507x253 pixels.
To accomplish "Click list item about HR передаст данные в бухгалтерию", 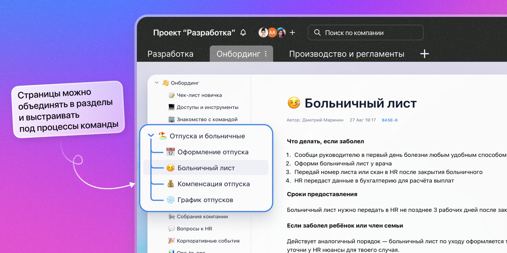I will point(374,180).
